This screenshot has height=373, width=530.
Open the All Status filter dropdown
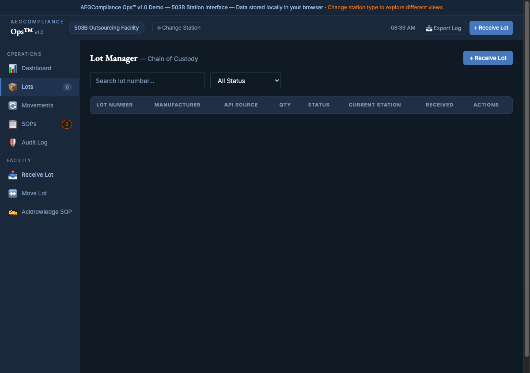tap(245, 81)
